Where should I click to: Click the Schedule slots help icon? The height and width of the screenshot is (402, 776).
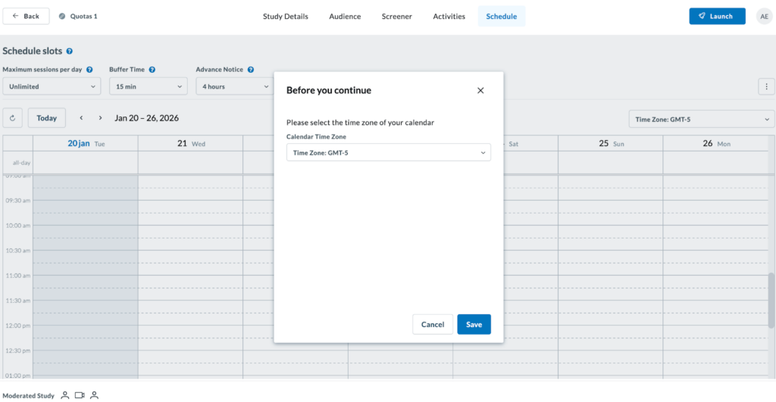[70, 51]
